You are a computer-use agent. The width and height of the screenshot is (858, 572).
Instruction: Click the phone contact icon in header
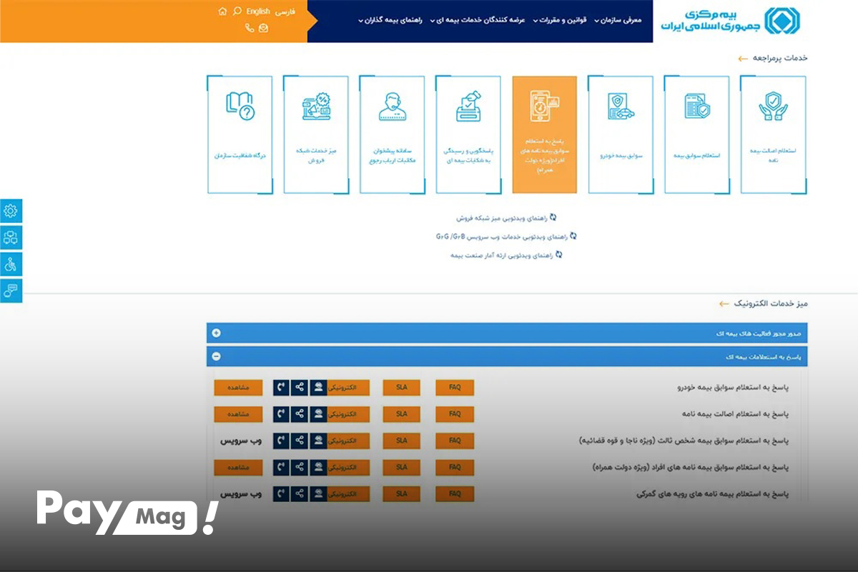250,28
